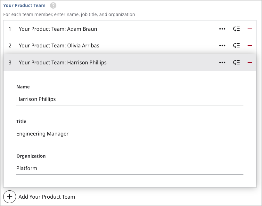262x206 pixels.
Task: Open help tooltip for Your Product Team
Action: pyautogui.click(x=53, y=5)
